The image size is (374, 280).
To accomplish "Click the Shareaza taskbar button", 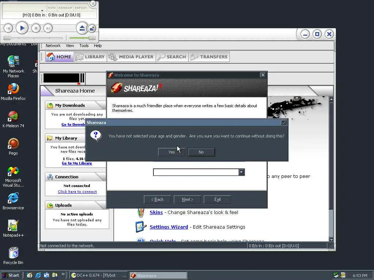I will [x=159, y=276].
